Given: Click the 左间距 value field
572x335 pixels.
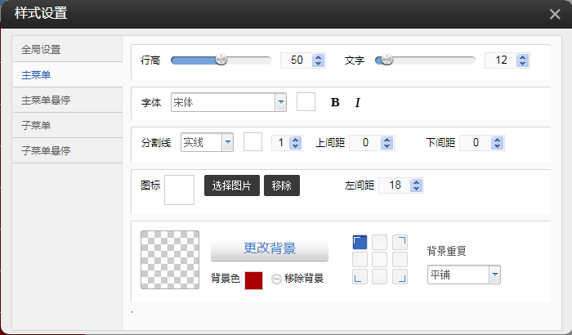Looking at the screenshot, I should pyautogui.click(x=395, y=185).
